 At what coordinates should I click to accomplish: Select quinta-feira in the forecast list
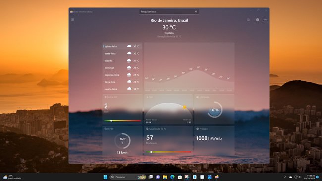tap(122, 46)
